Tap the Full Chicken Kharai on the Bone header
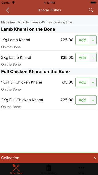 point(35,72)
